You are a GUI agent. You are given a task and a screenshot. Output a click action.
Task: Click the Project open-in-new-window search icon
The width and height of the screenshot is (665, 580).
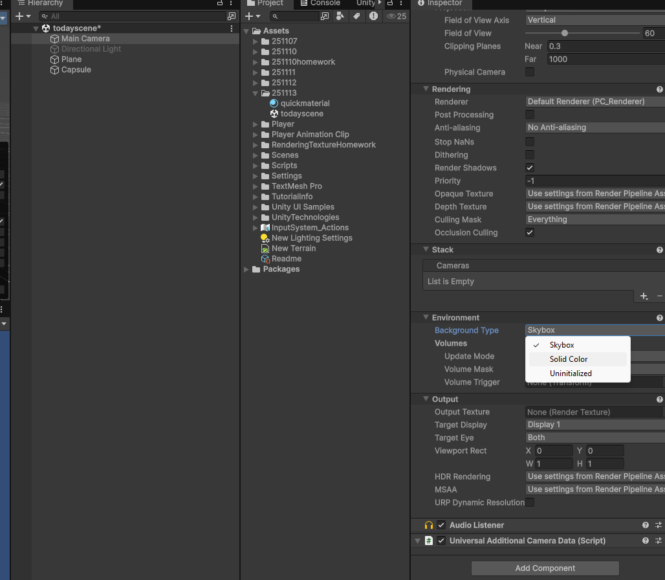tap(325, 16)
